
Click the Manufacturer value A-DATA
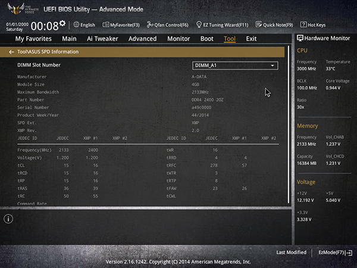(199, 77)
